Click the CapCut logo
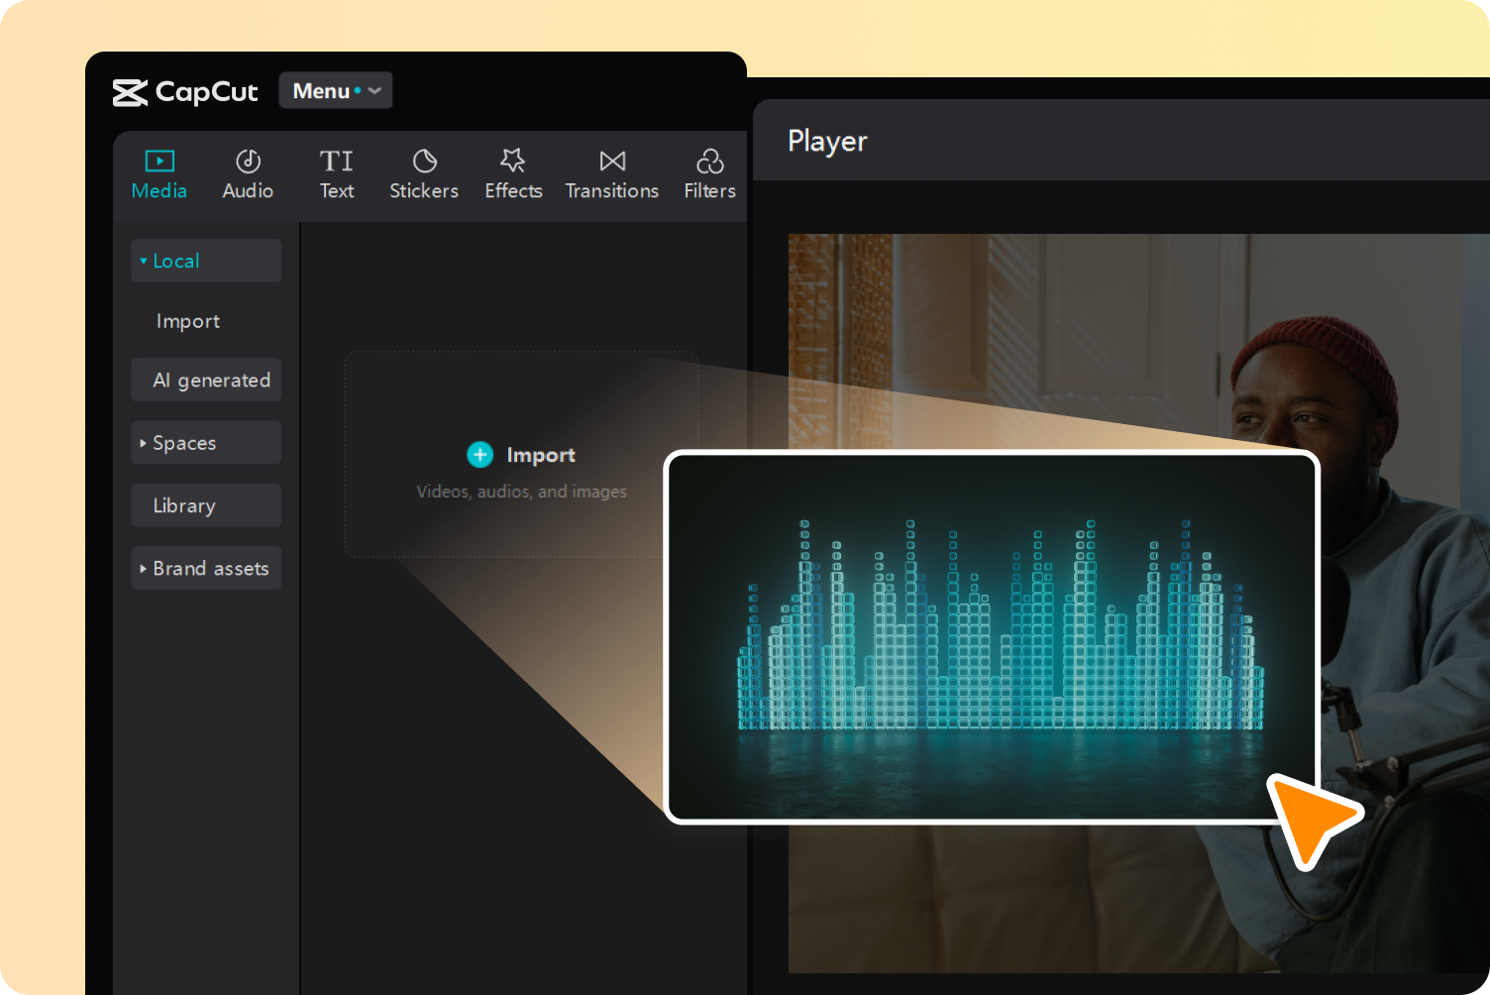This screenshot has width=1490, height=995. [185, 92]
